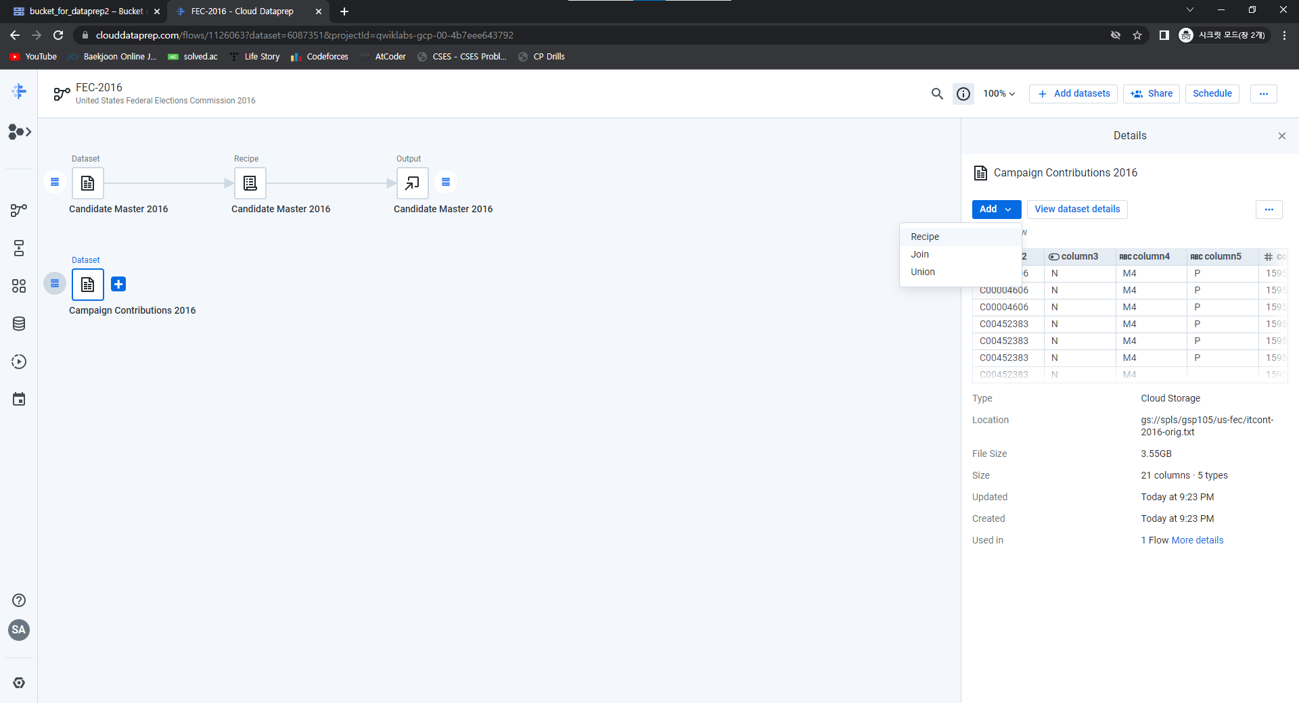This screenshot has width=1299, height=703.
Task: Click handle right of Candidate Master output
Action: click(x=446, y=182)
